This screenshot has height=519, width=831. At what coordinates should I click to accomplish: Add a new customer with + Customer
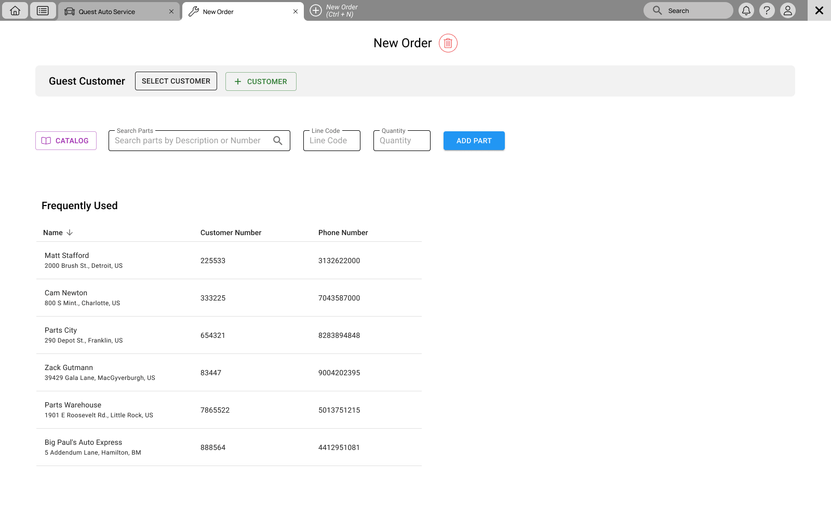point(261,81)
